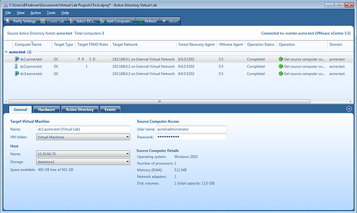Click 'Completed' status in dc3.acme.test row
This screenshot has width=357, height=213.
pyautogui.click(x=256, y=74)
